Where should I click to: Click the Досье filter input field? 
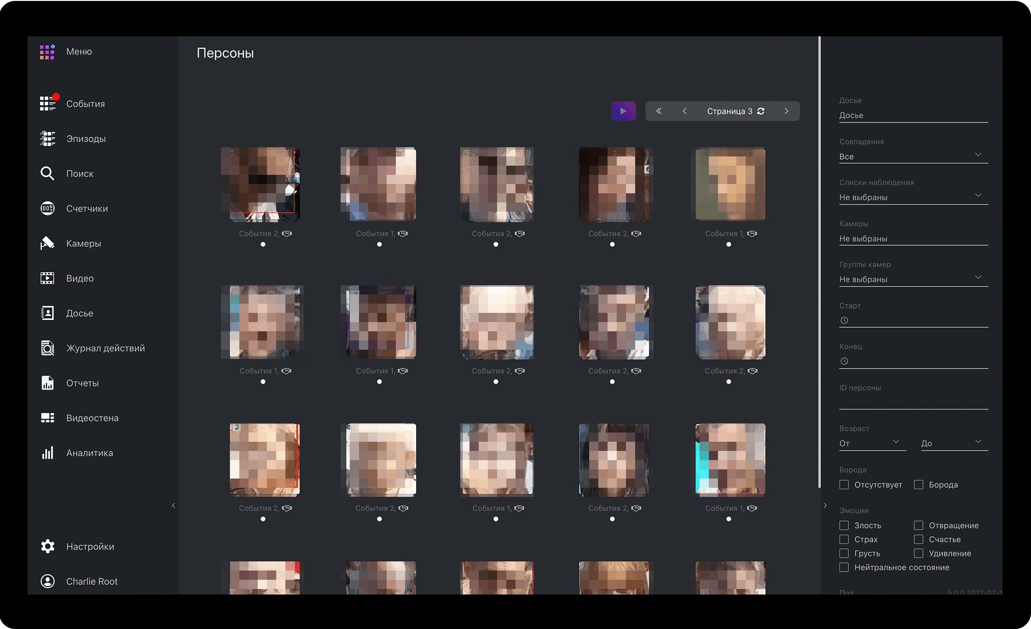(914, 115)
